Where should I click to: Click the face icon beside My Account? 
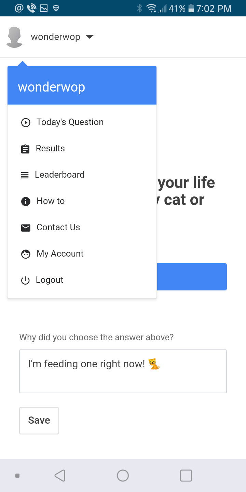[26, 254]
